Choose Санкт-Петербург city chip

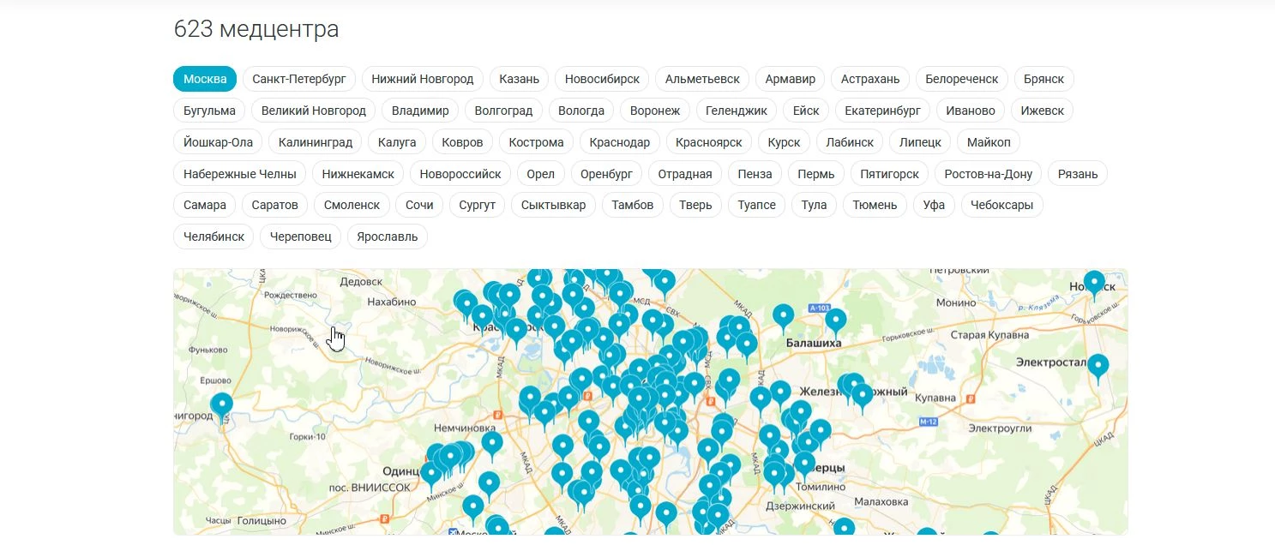(x=299, y=79)
